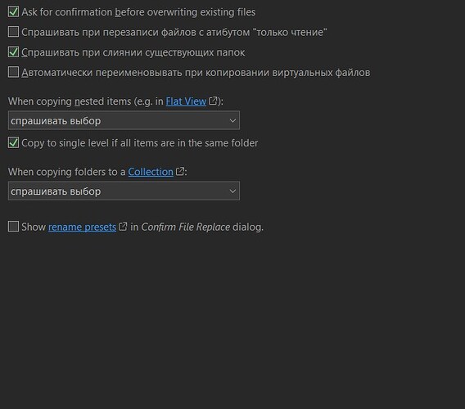The width and height of the screenshot is (465, 409).
Task: Click the "только чтение" label text
Action: 291,32
